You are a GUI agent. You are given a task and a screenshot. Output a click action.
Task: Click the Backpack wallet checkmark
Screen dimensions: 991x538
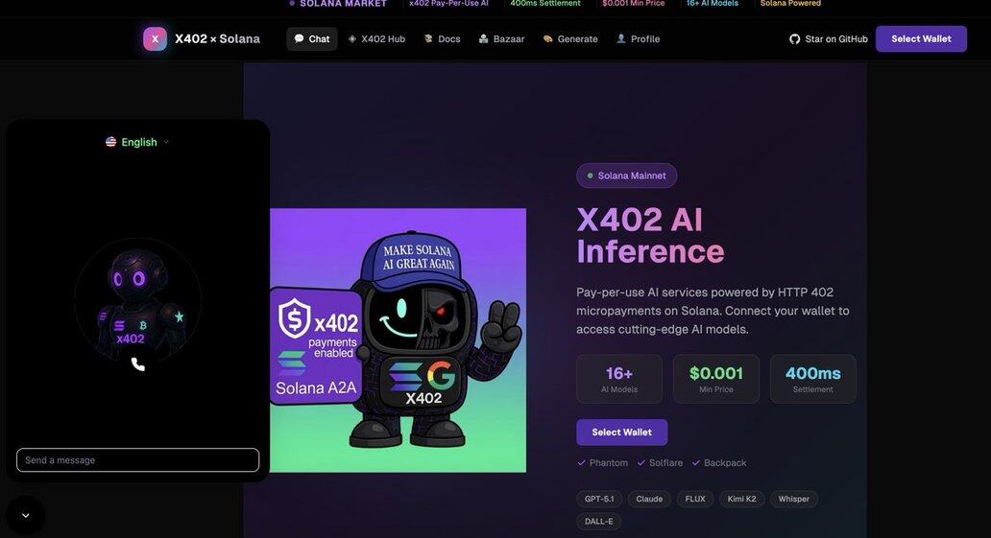point(696,463)
